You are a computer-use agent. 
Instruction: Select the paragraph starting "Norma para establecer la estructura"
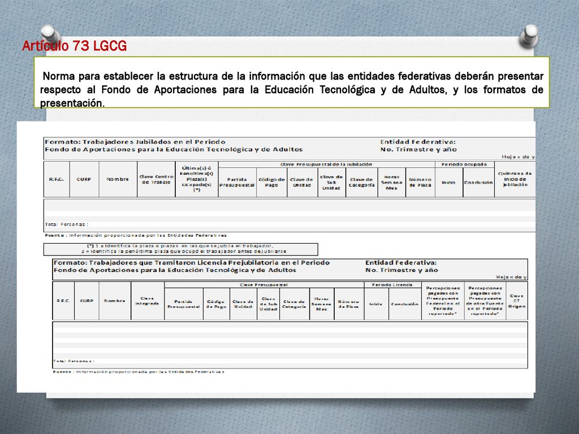(x=292, y=90)
